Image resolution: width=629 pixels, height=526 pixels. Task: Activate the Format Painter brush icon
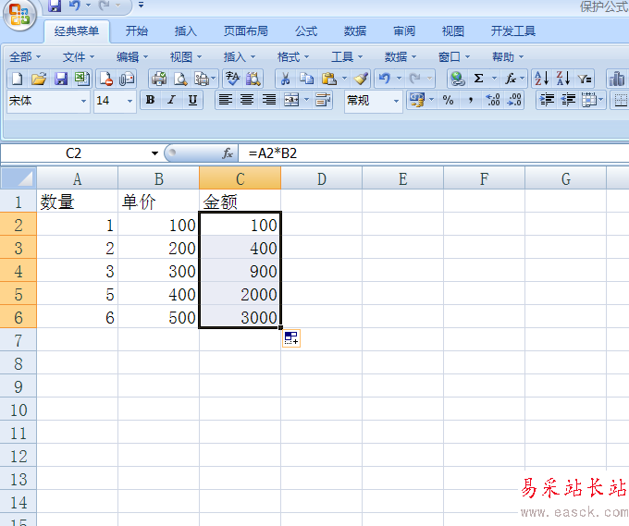(361, 79)
